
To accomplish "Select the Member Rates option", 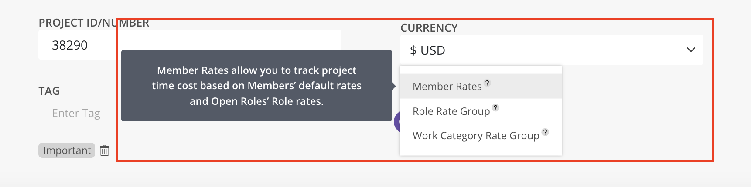I will [481, 86].
